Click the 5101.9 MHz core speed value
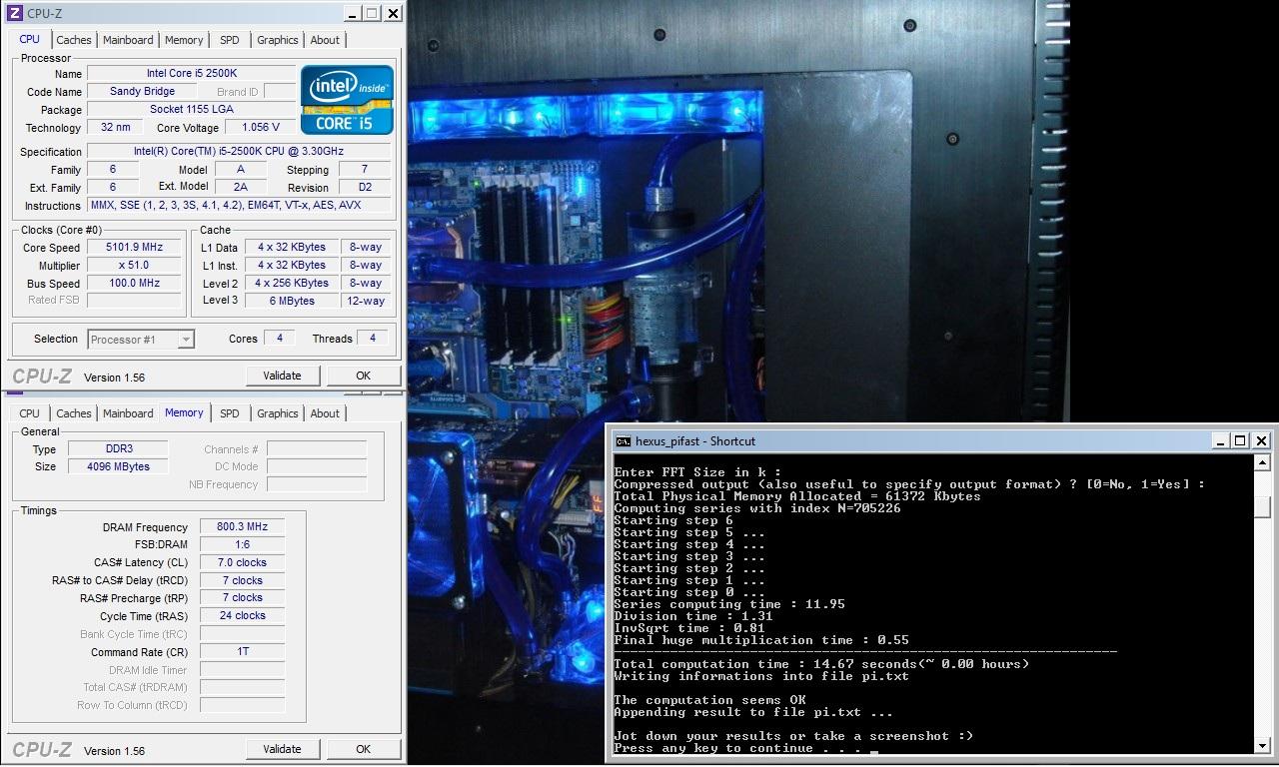This screenshot has width=1279, height=767. click(135, 247)
